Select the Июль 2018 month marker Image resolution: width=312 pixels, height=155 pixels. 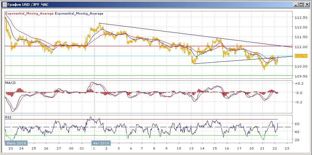click(x=16, y=143)
